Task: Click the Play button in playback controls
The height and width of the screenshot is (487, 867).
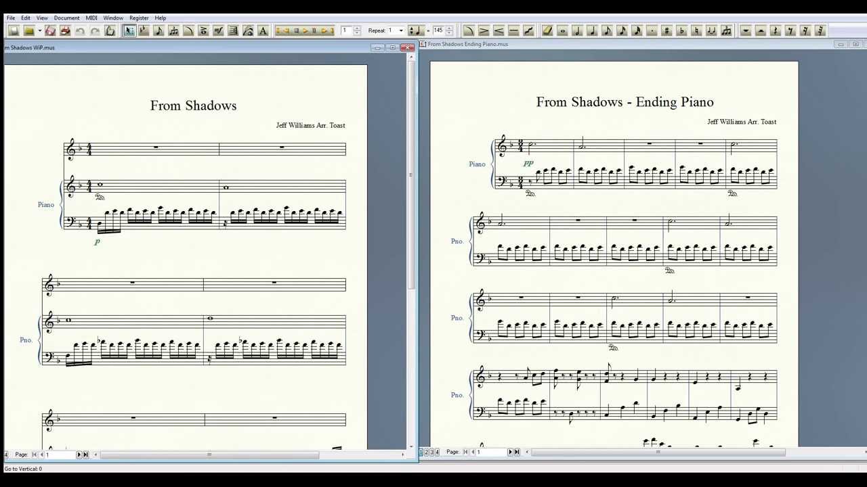Action: click(305, 30)
